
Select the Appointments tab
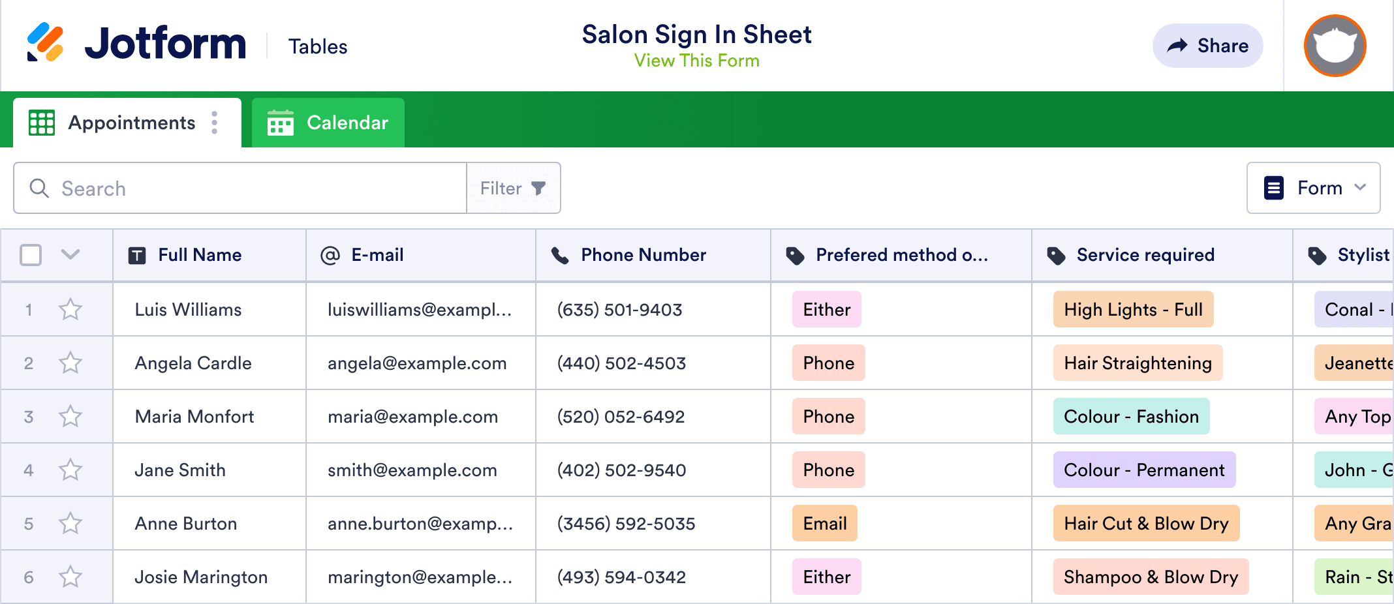pos(131,123)
